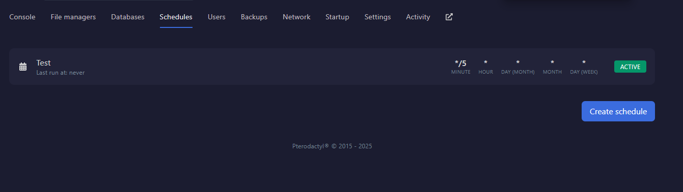Open the Settings tab
The image size is (683, 192).
[377, 17]
